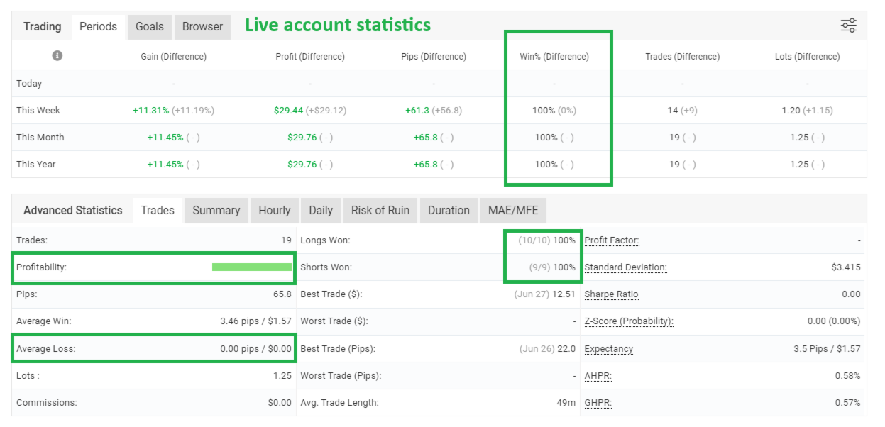This screenshot has width=885, height=427.
Task: Select the Advanced Statistics tab
Action: [x=73, y=211]
